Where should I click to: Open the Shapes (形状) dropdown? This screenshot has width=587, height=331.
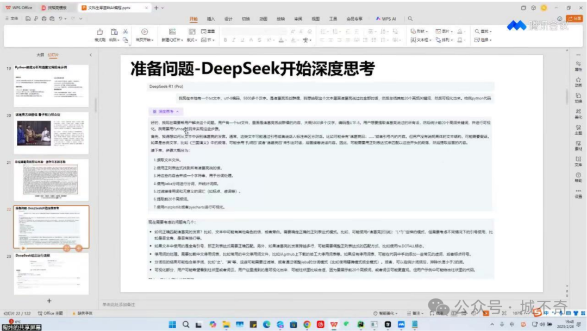(419, 31)
